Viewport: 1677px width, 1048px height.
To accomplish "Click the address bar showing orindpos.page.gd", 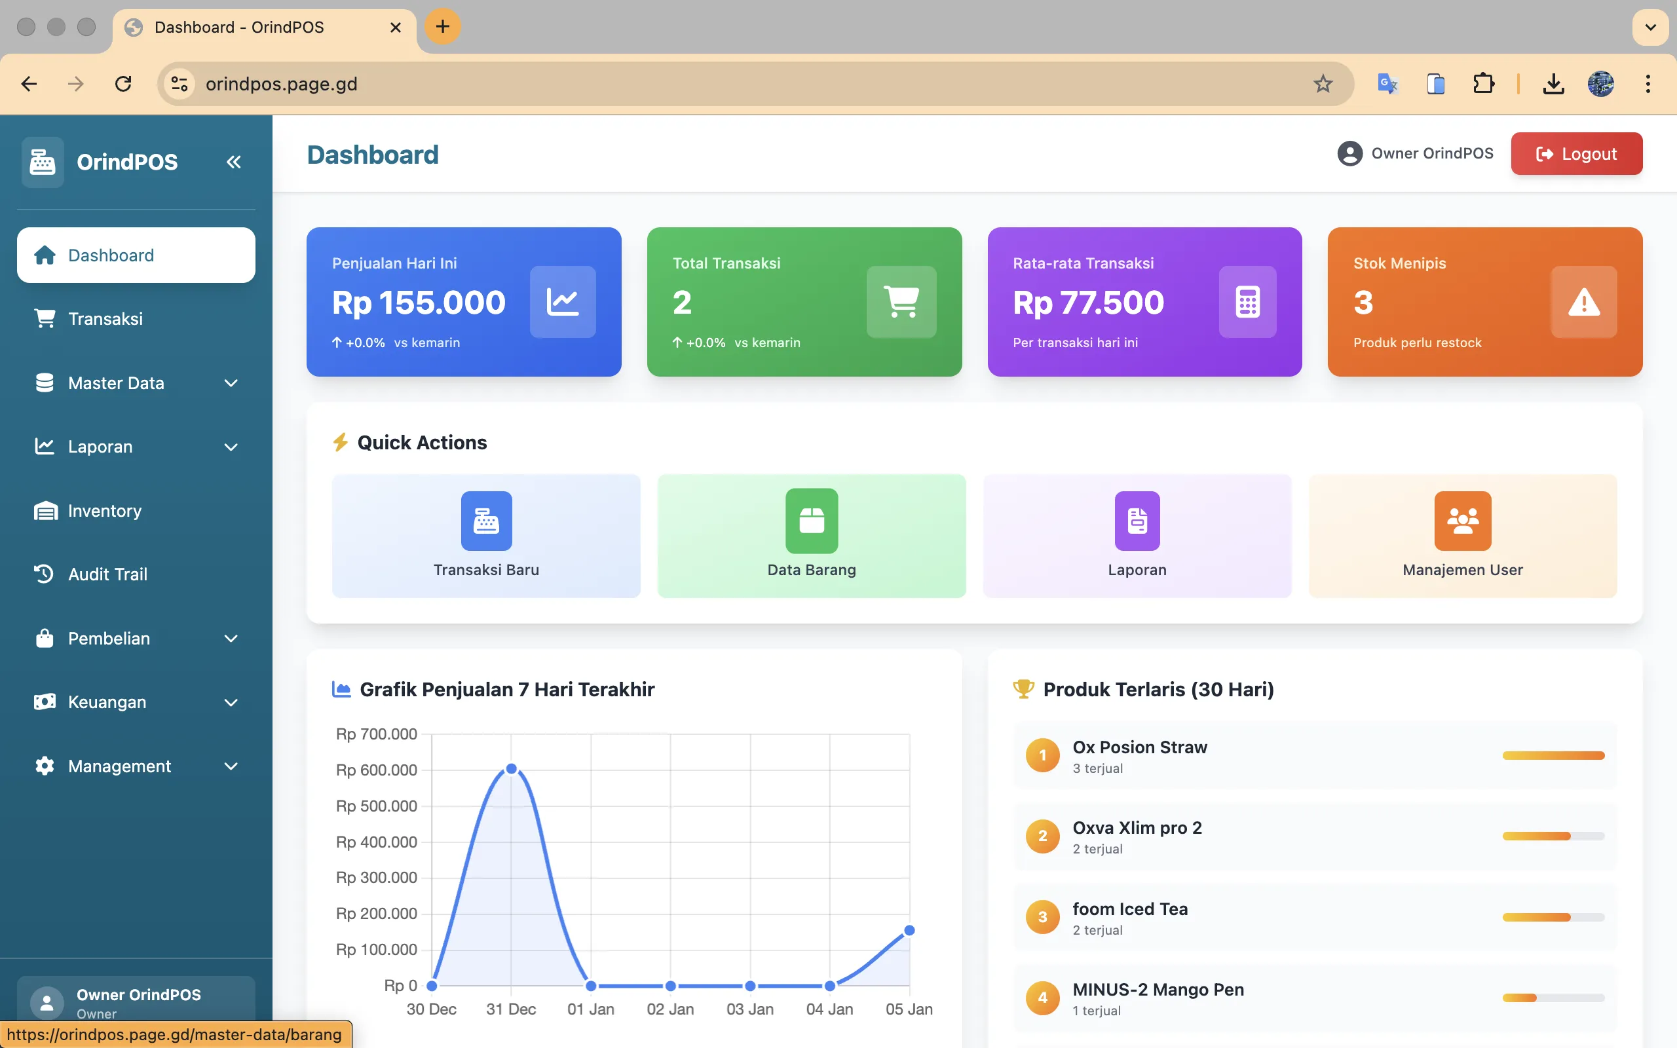I will [755, 84].
